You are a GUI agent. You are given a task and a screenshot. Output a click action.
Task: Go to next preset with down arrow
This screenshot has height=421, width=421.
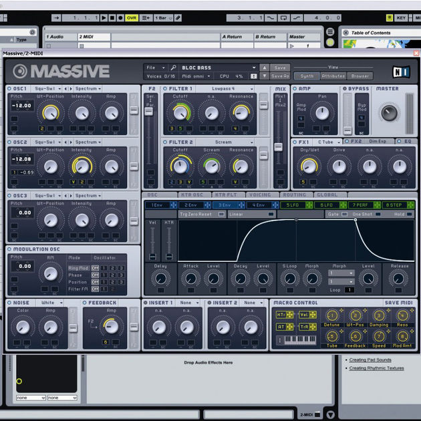point(264,76)
